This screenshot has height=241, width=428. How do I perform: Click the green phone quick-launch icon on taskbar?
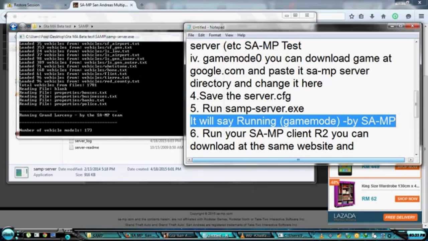[29, 235]
